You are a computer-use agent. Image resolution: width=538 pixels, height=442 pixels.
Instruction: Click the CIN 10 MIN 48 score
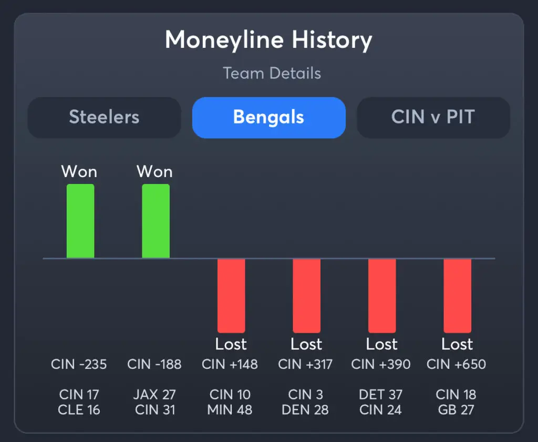coord(230,402)
